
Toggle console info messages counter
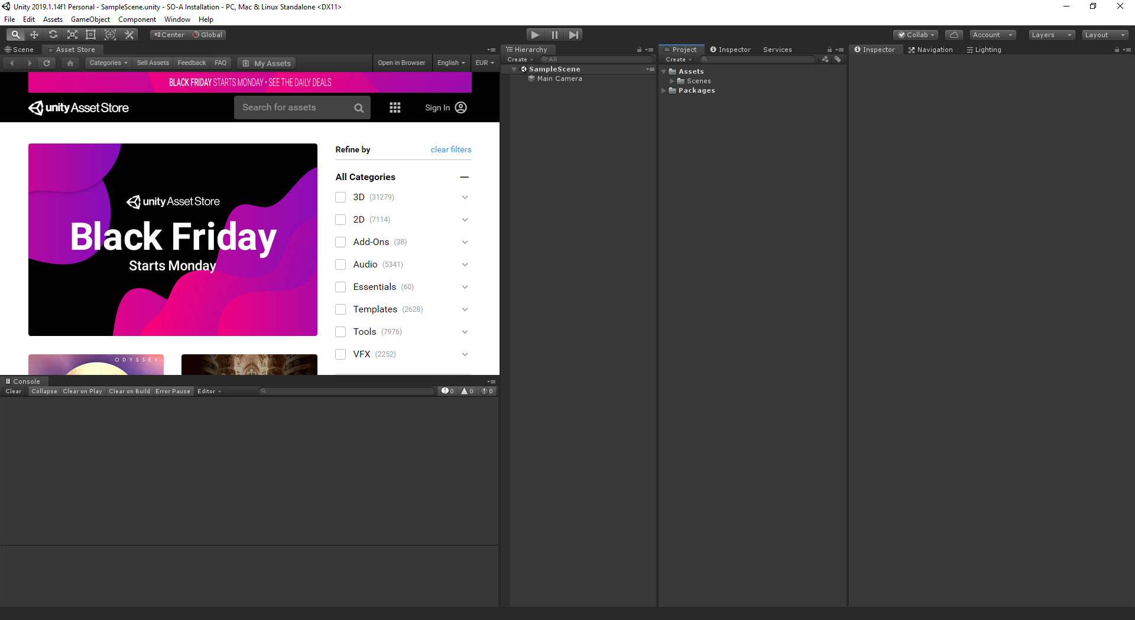point(447,391)
